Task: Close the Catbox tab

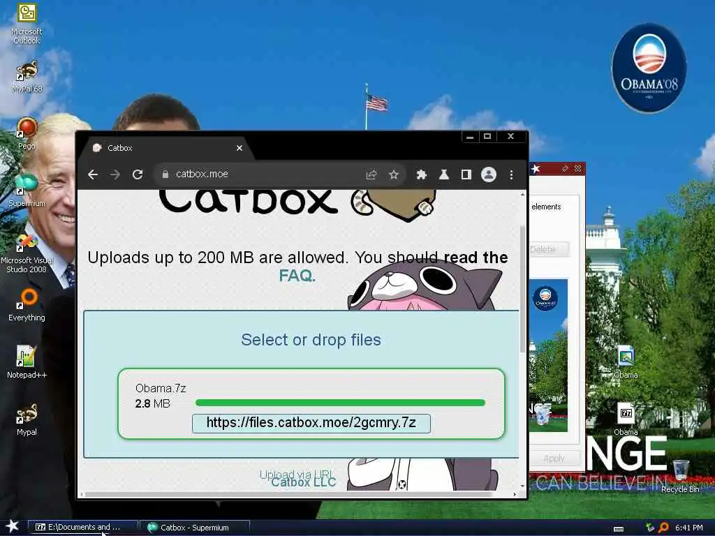Action: [x=239, y=148]
